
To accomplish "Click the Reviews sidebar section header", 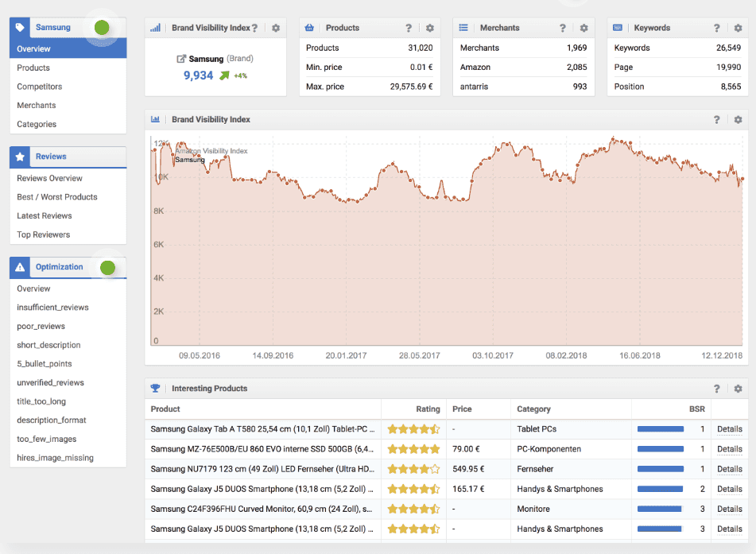I will tap(68, 157).
